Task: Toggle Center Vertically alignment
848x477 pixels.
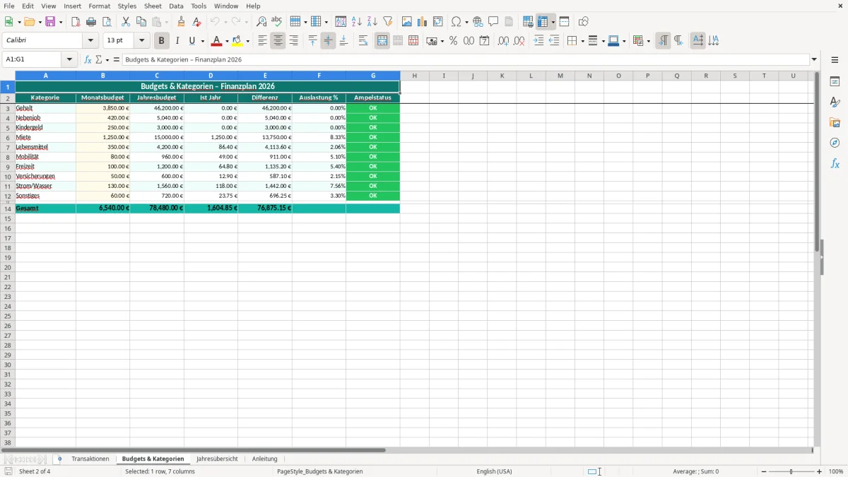Action: tap(328, 41)
